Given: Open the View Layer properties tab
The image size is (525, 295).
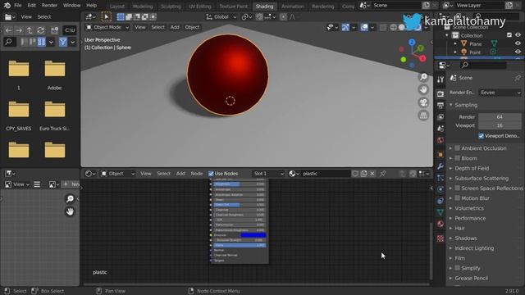Looking at the screenshot, I should (441, 116).
